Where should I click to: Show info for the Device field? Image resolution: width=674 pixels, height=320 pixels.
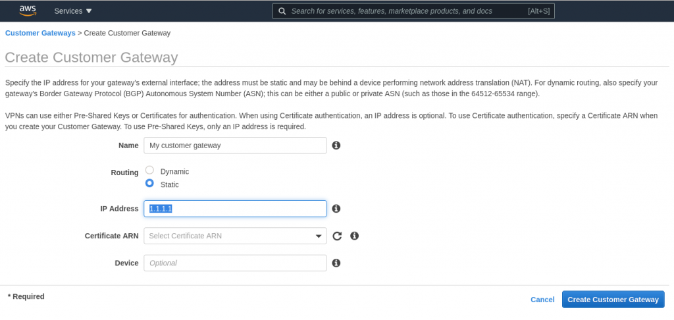336,263
